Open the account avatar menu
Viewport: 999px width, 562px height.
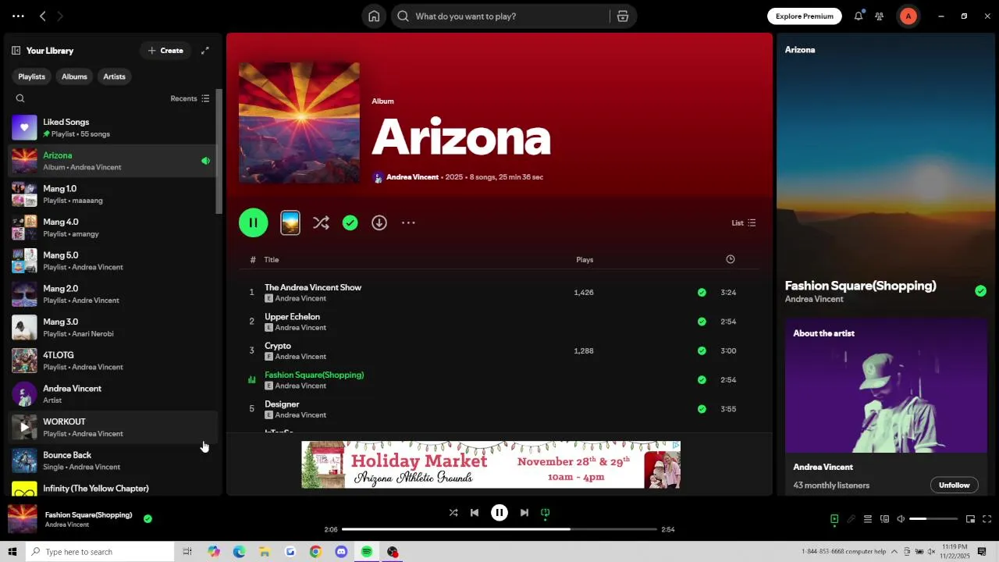click(908, 16)
